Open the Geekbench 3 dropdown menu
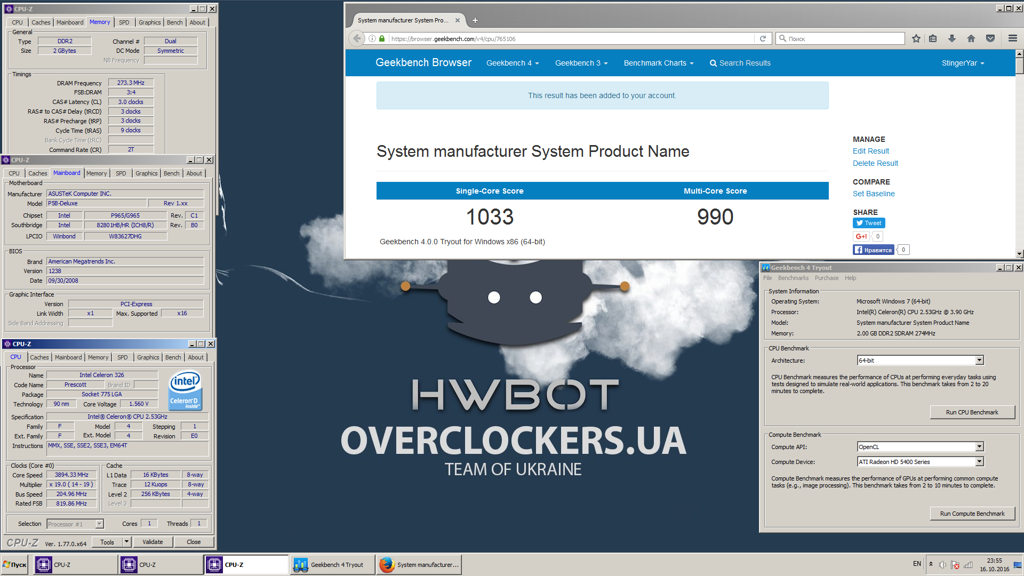Image resolution: width=1024 pixels, height=576 pixels. (x=581, y=63)
